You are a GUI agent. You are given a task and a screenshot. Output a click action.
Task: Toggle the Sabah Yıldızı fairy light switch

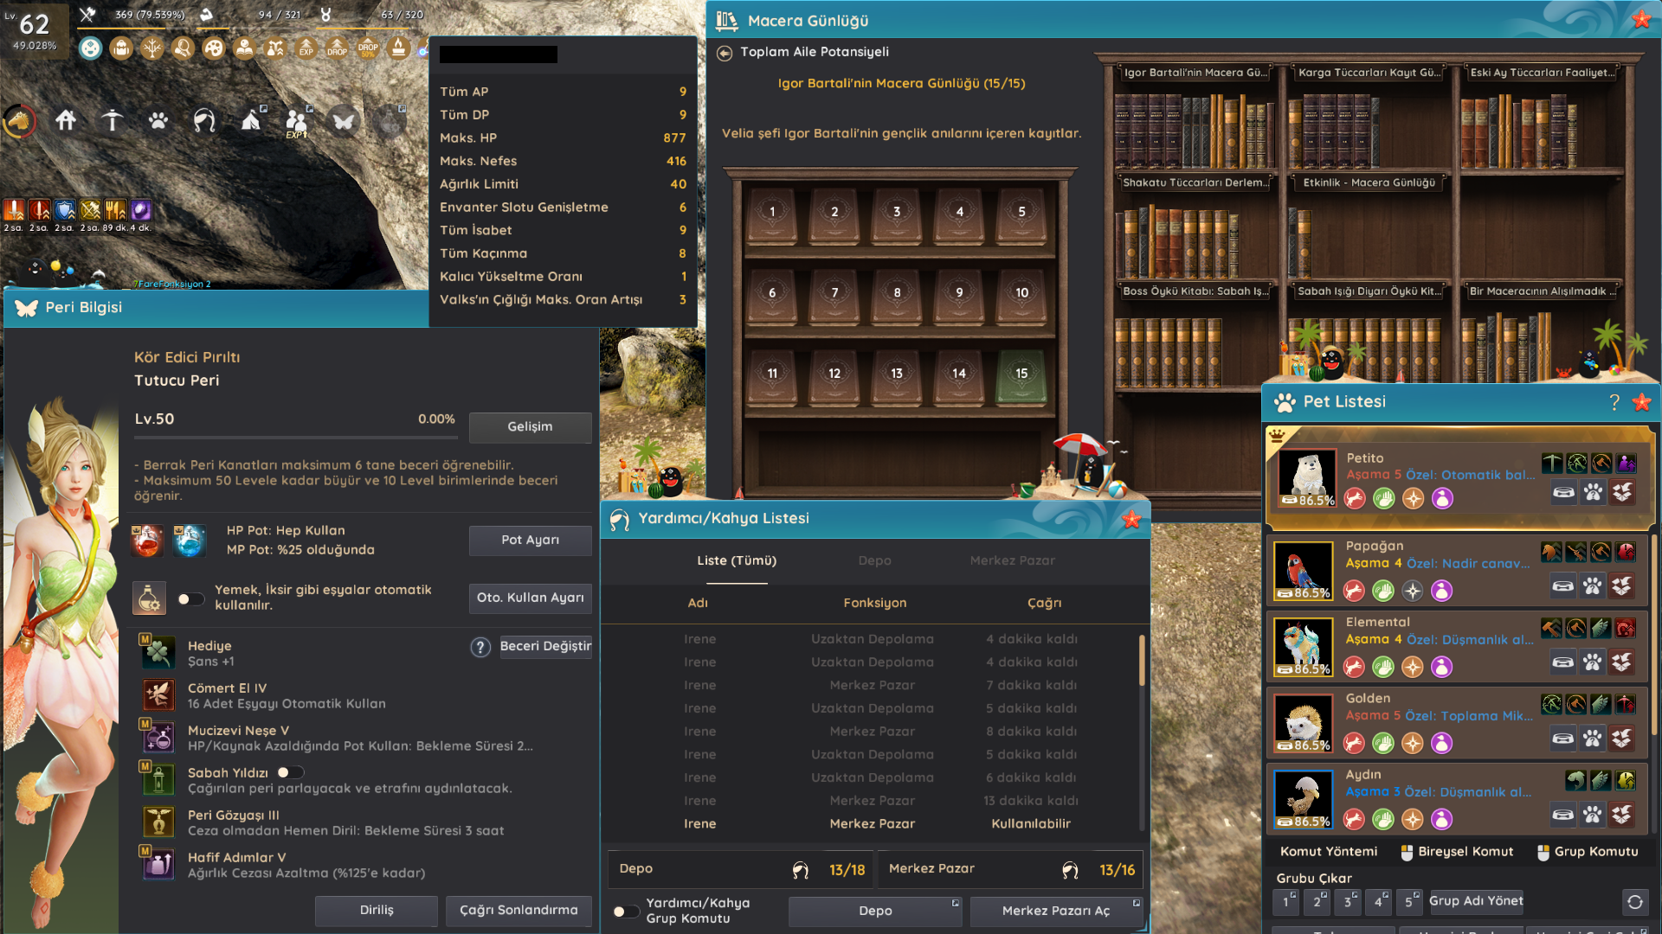click(x=290, y=772)
